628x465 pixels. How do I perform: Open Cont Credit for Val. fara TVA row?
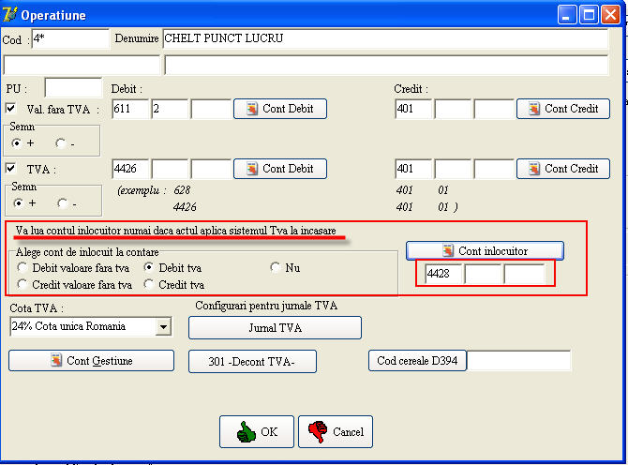tap(562, 109)
